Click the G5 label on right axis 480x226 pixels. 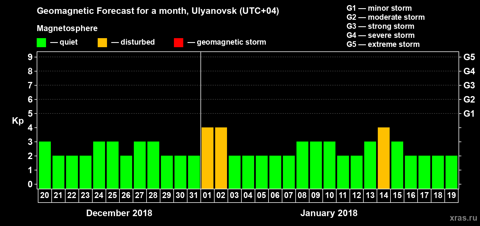(x=469, y=57)
